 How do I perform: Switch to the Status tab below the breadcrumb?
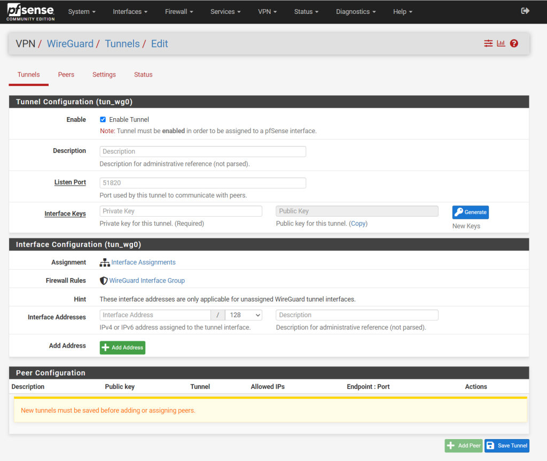[143, 75]
